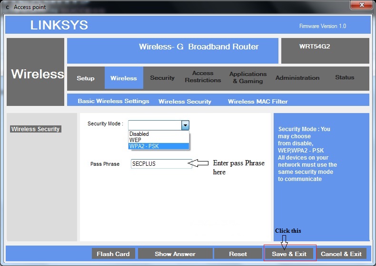The width and height of the screenshot is (376, 266).
Task: Click the Firmware Version 1.0 text
Action: (323, 26)
